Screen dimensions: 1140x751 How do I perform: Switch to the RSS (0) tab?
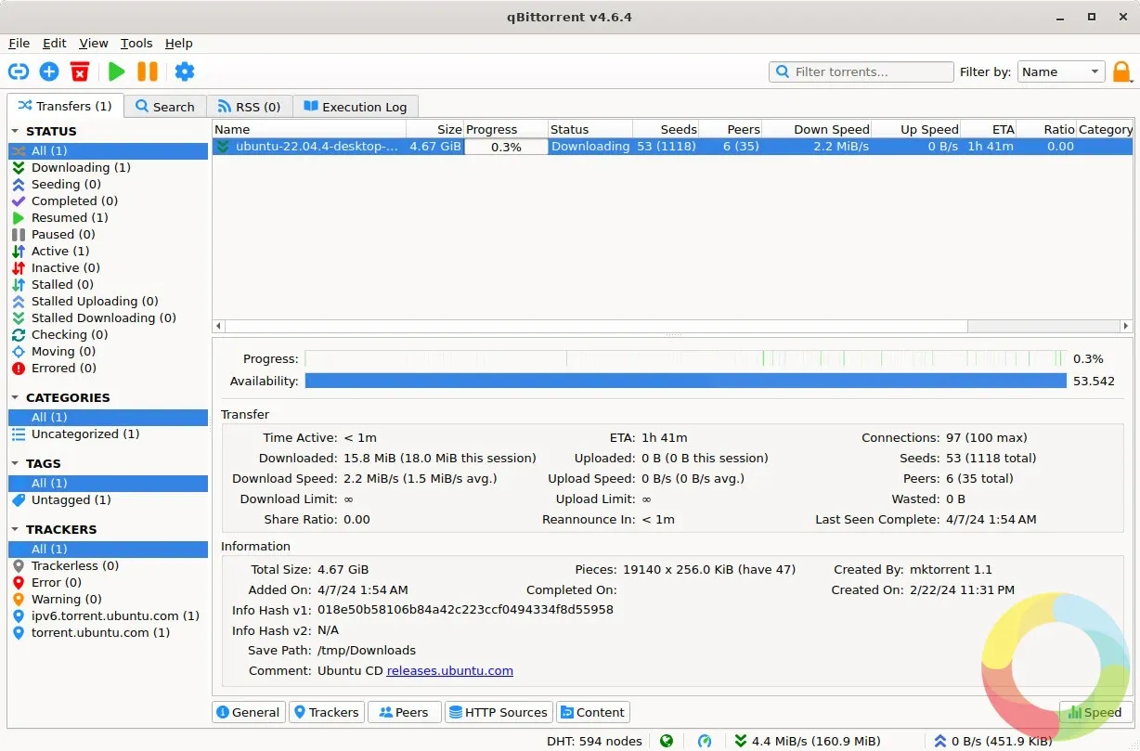click(249, 107)
